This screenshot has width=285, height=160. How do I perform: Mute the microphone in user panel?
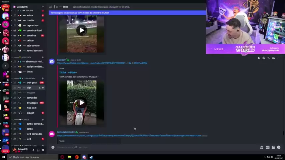click(x=33, y=150)
